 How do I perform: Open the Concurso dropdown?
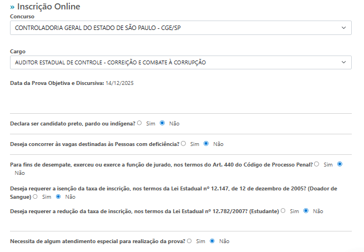point(180,28)
